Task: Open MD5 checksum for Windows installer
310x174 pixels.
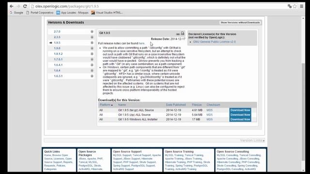Action: pyautogui.click(x=209, y=119)
